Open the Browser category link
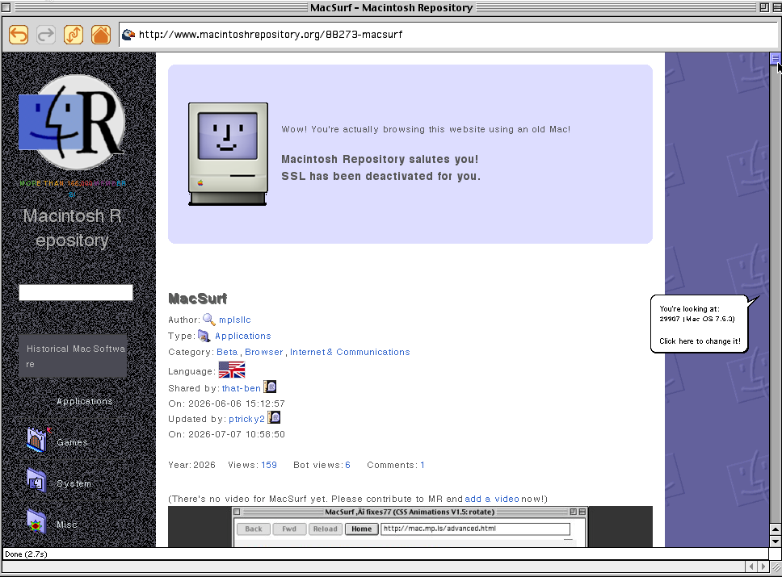Image resolution: width=782 pixels, height=577 pixels. (264, 353)
